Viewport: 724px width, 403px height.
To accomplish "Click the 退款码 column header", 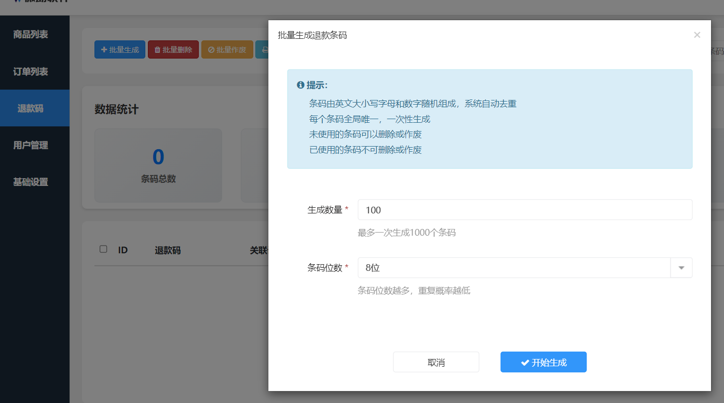I will pos(168,250).
